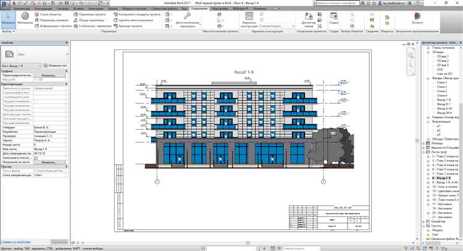Toggle the 'Занесение в список' checkbox

coord(36,158)
